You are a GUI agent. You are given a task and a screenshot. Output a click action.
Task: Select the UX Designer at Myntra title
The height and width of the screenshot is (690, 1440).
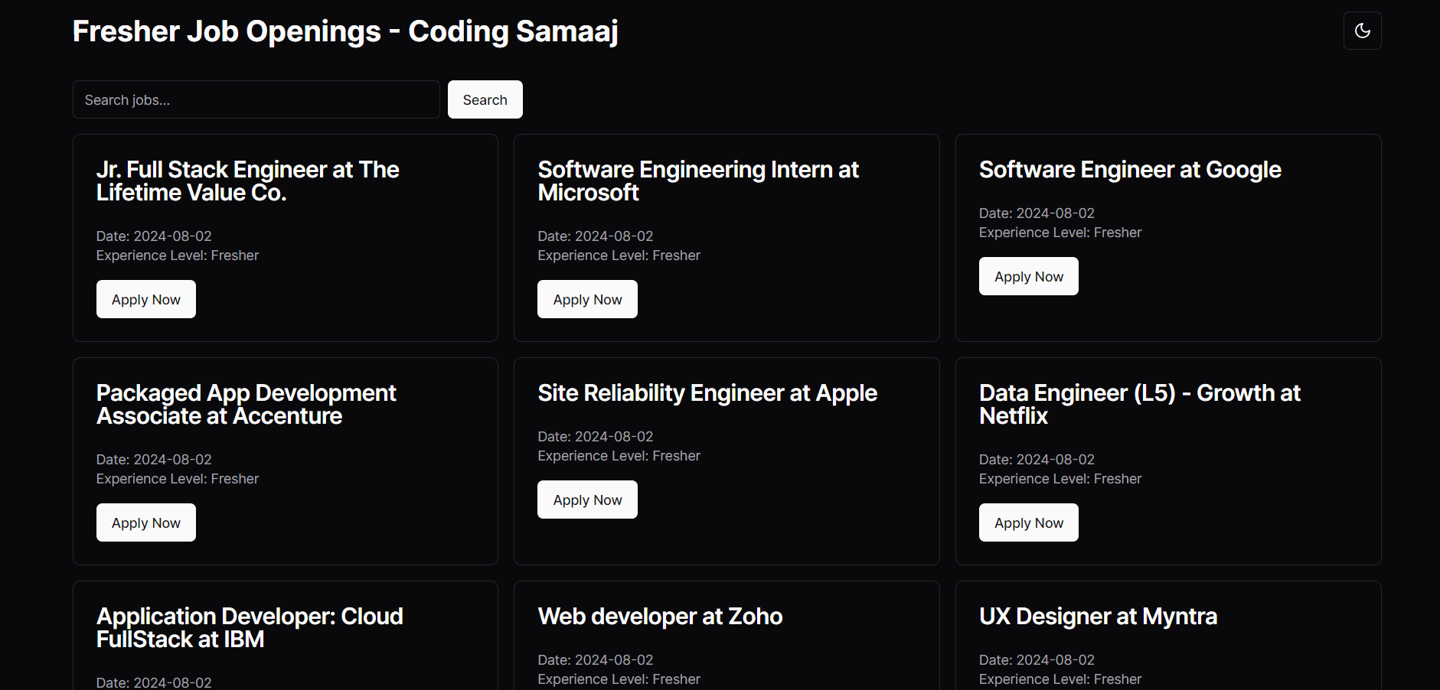[1098, 617]
